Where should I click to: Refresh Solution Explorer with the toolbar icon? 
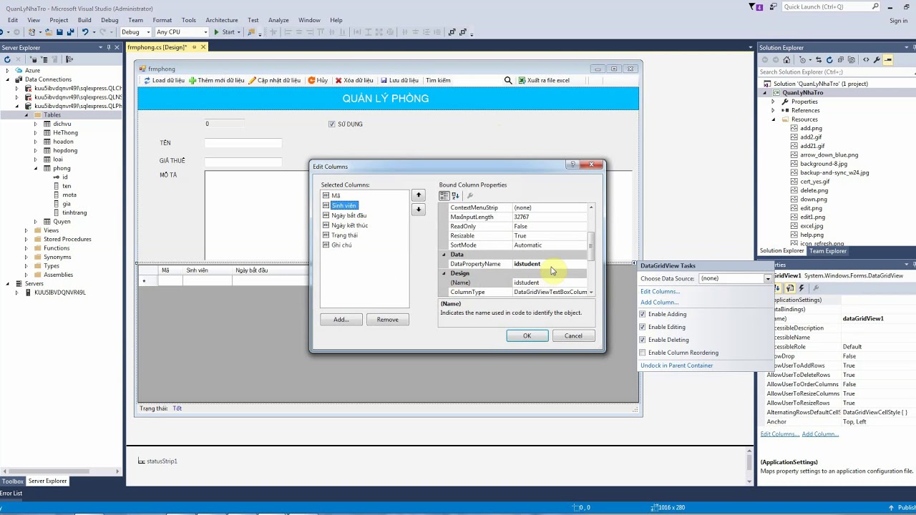click(829, 59)
